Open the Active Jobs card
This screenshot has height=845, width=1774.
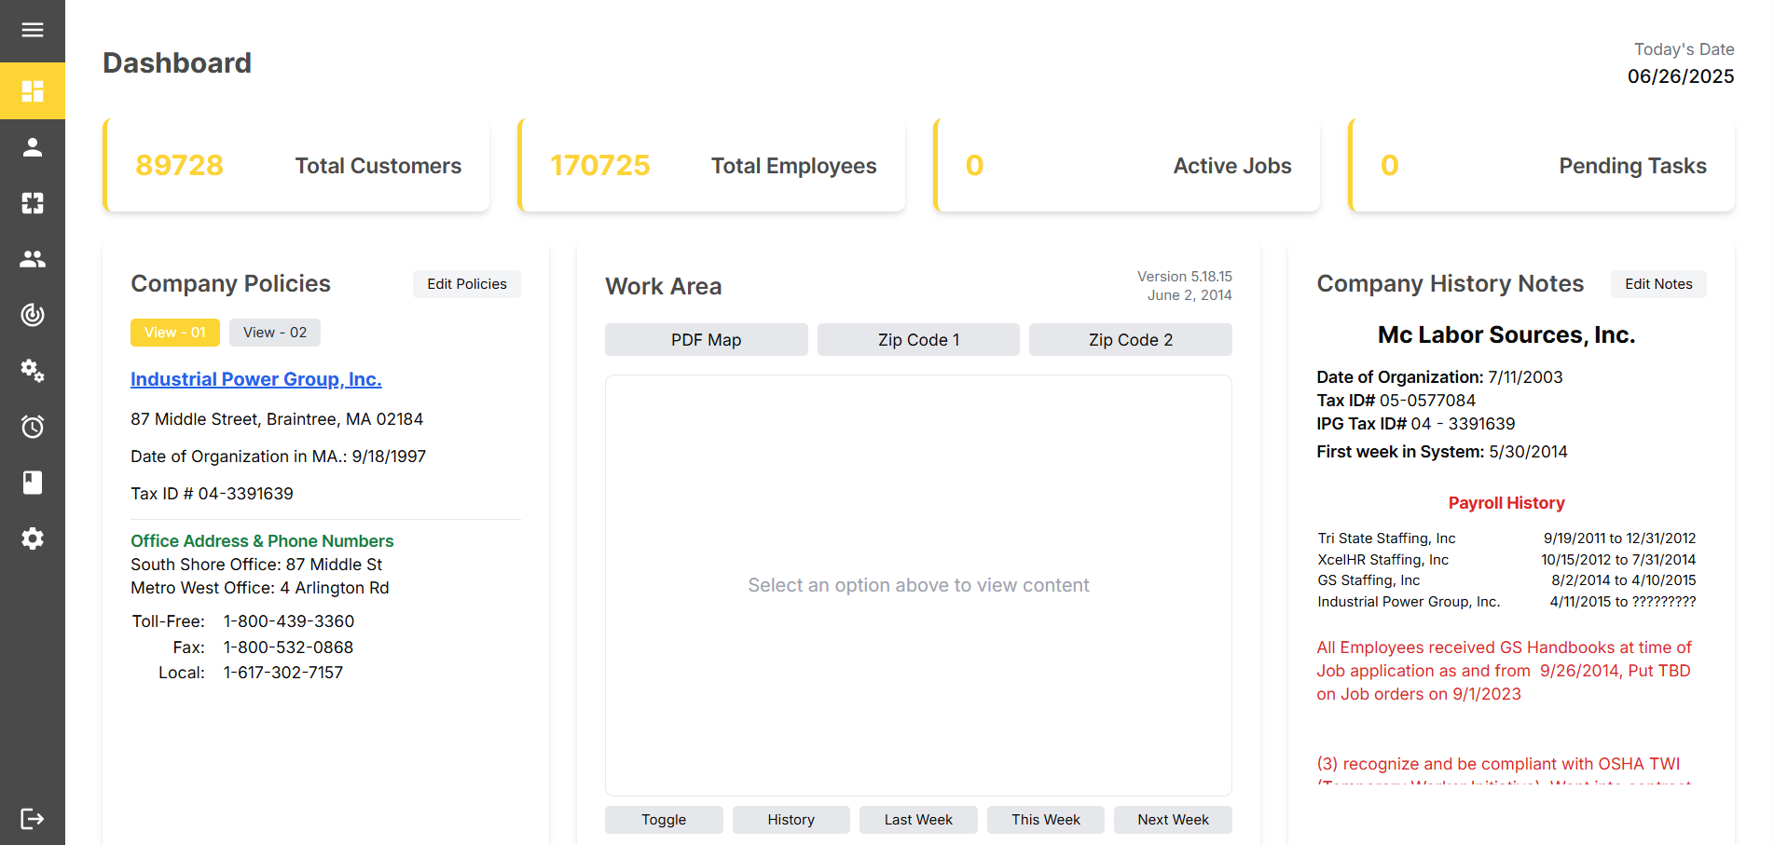coord(1127,166)
